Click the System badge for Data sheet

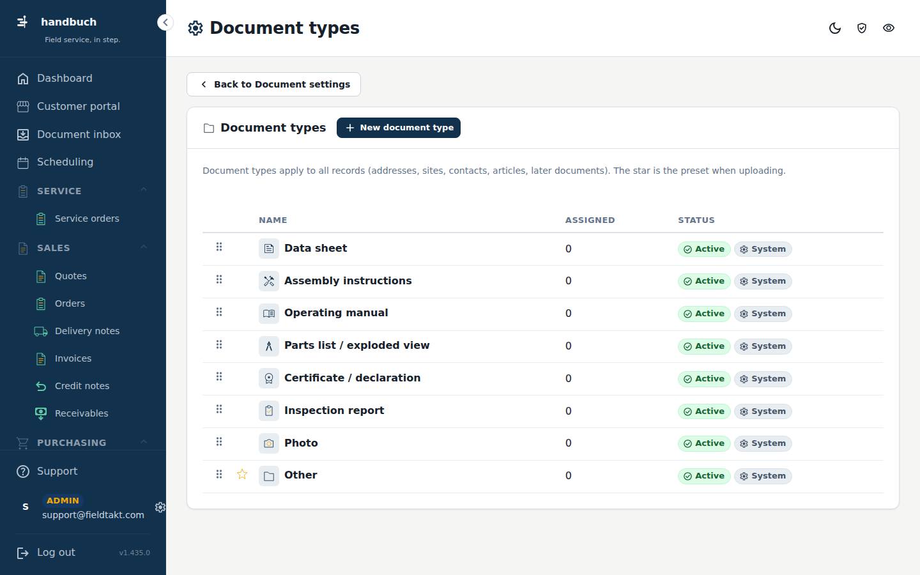(x=763, y=249)
